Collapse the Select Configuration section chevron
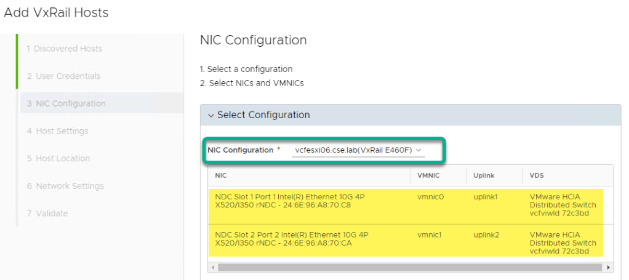629x280 pixels. coord(211,115)
